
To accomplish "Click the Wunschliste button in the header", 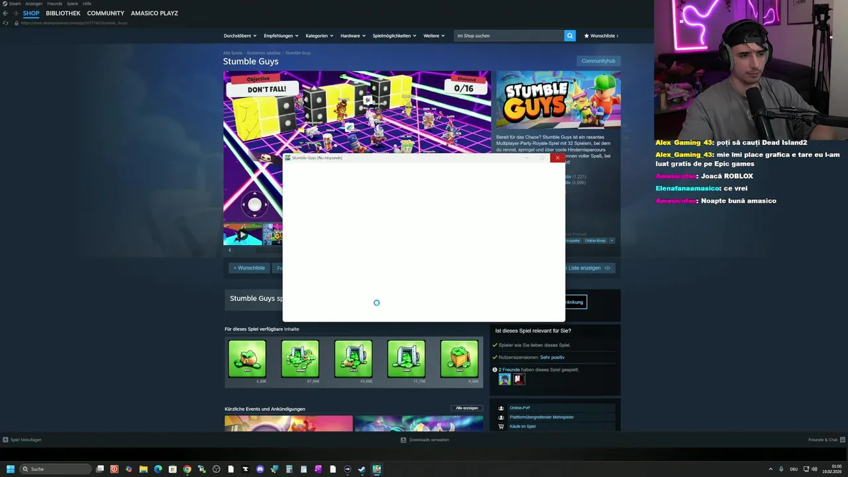I will (x=601, y=36).
